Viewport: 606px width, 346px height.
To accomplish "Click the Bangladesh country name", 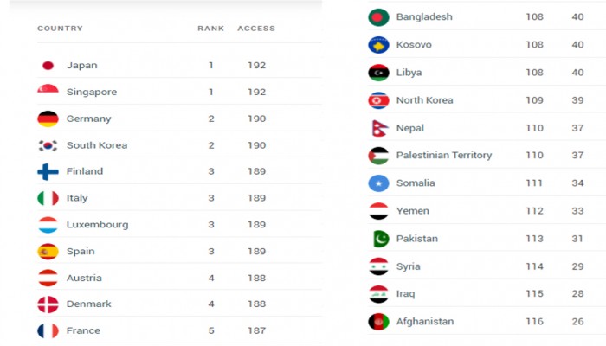I will click(x=424, y=17).
